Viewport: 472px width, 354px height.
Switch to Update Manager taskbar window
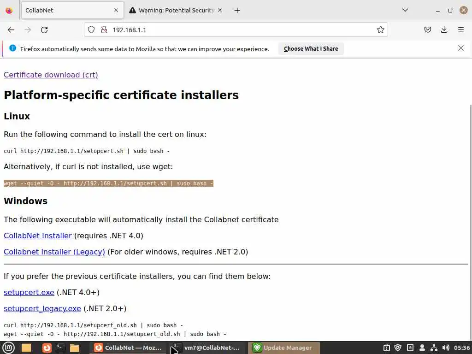click(x=283, y=348)
